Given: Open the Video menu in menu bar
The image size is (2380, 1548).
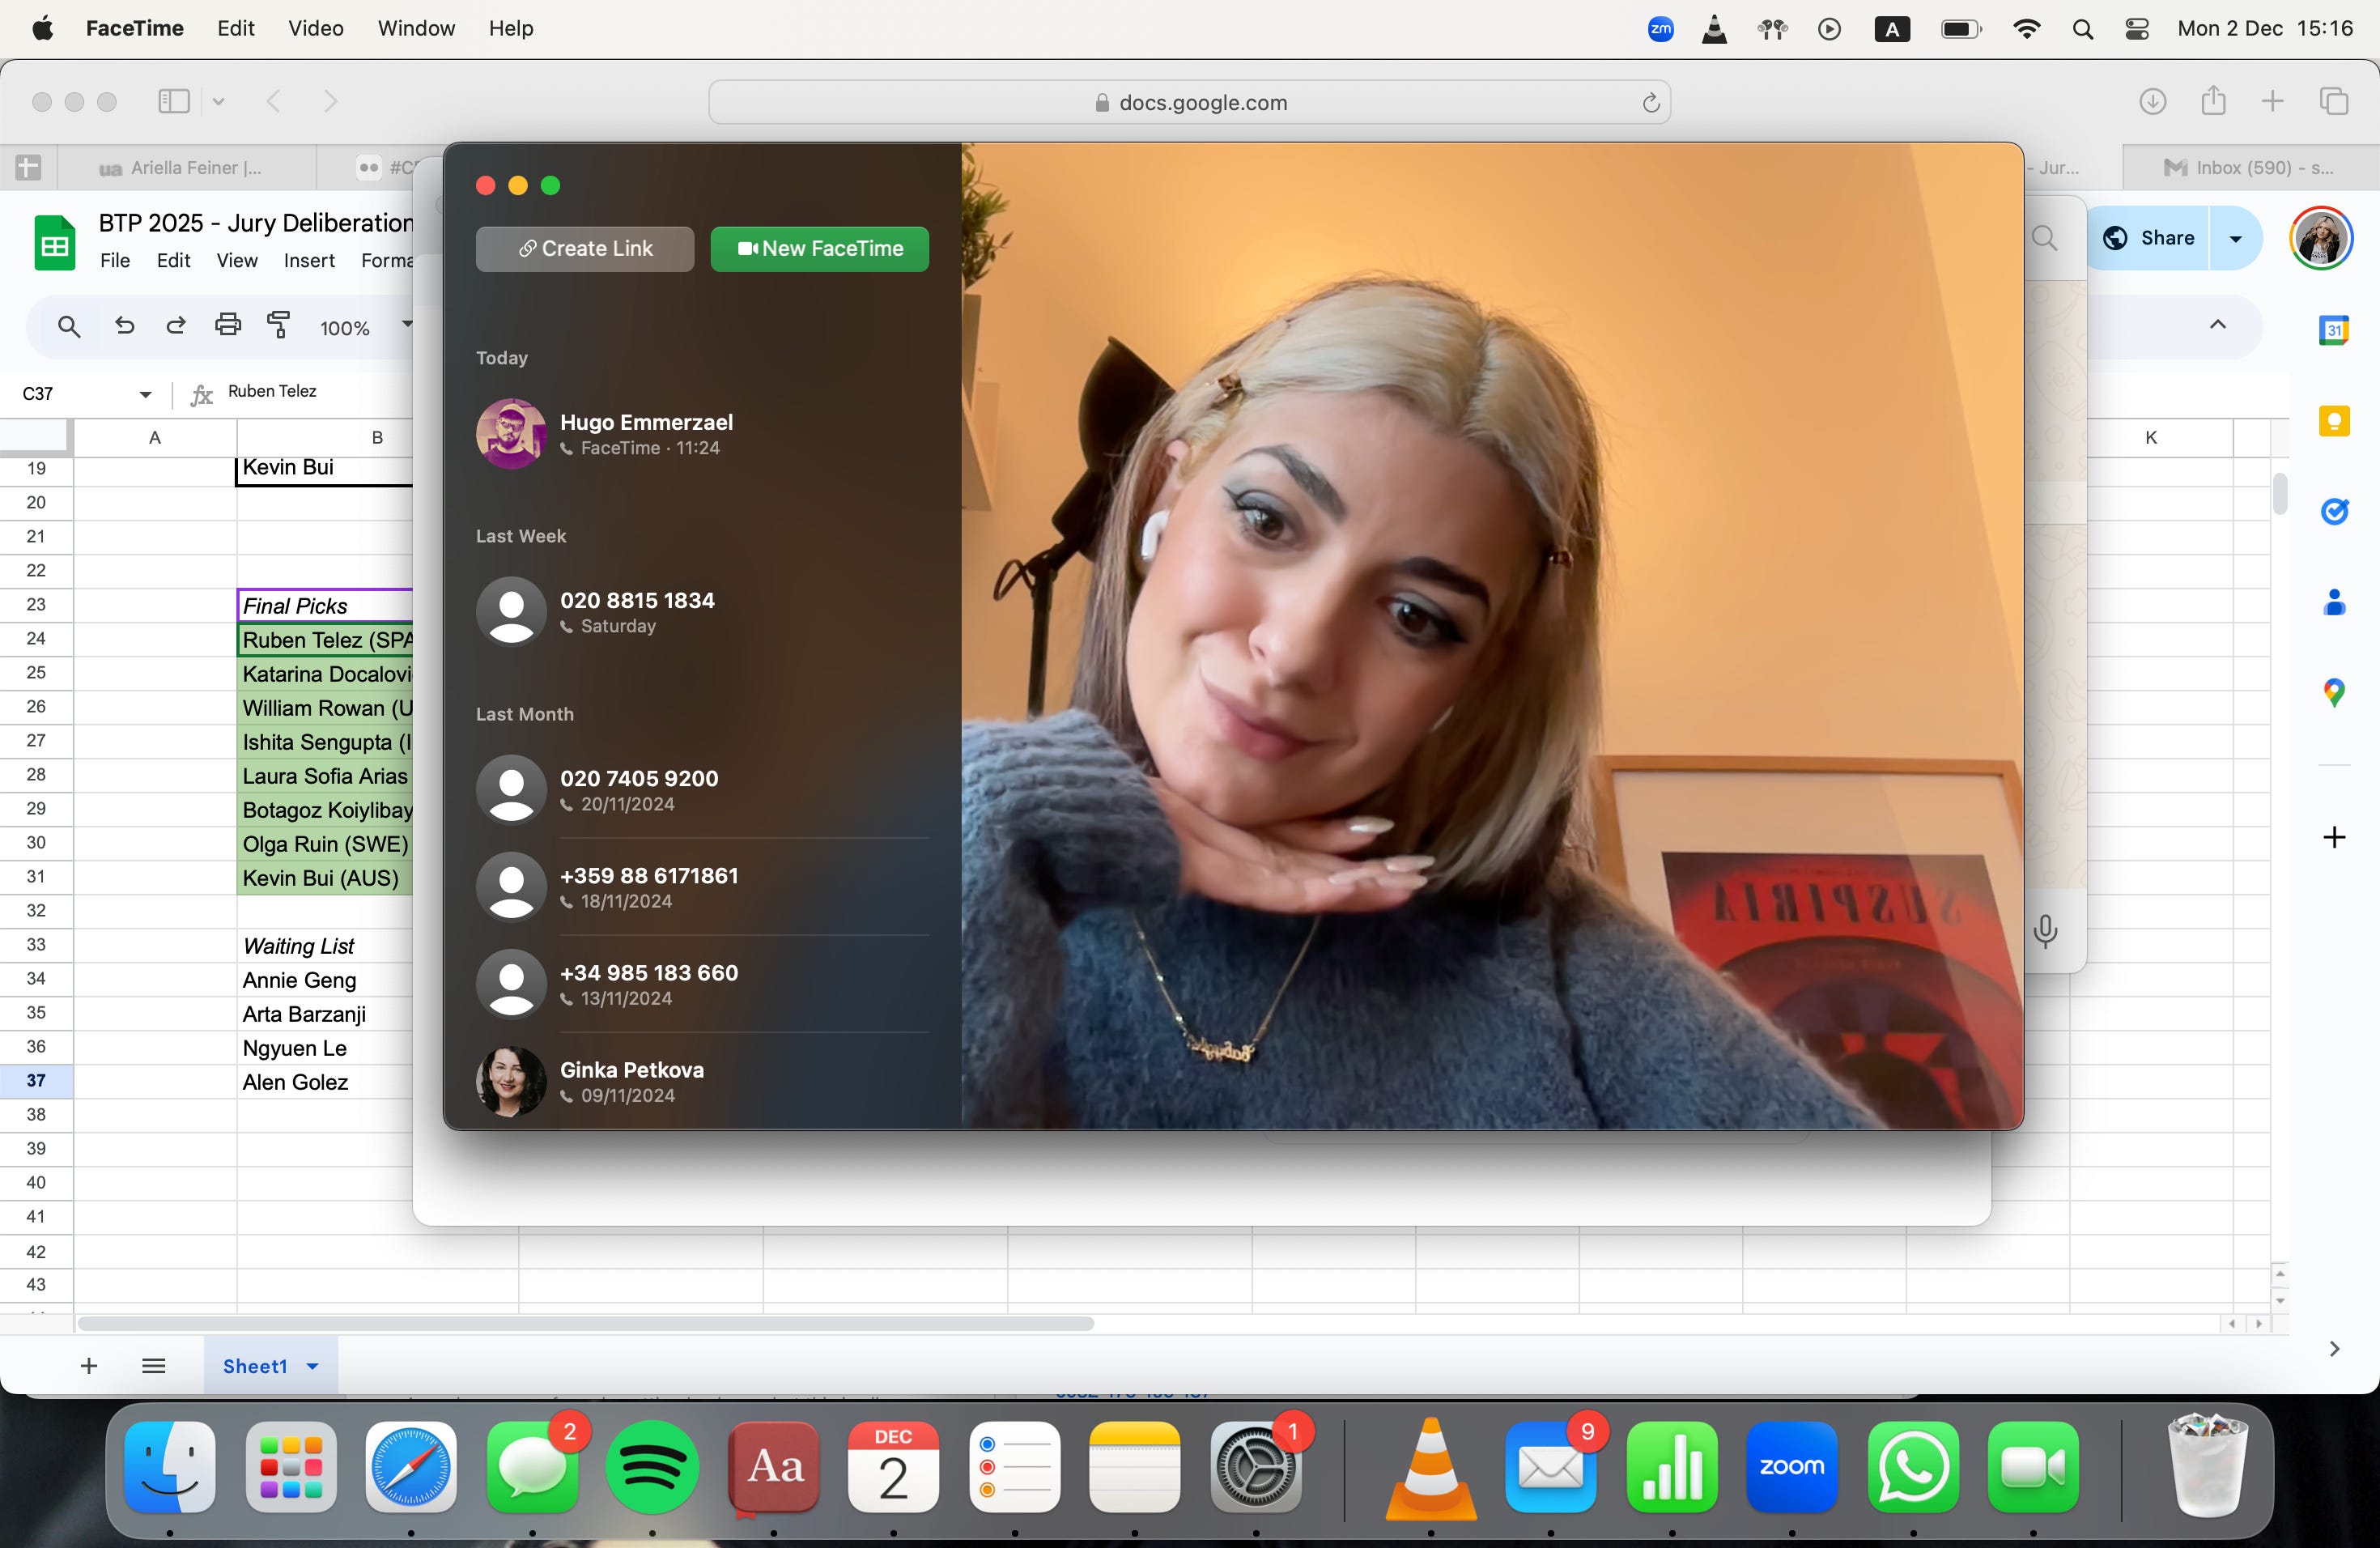Looking at the screenshot, I should pyautogui.click(x=315, y=28).
